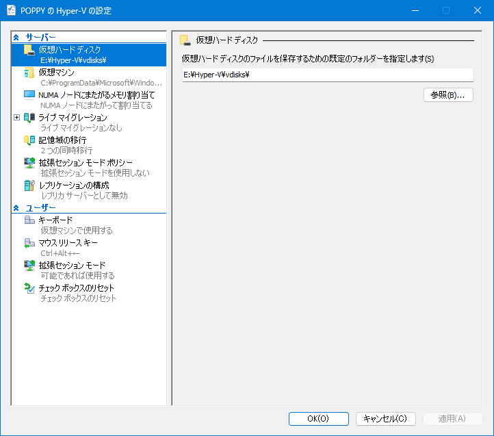Select 拡張セッション モード under ユーザー
The height and width of the screenshot is (436, 494).
72,266
